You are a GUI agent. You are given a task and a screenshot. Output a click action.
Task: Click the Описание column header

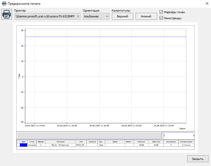(x=60, y=142)
